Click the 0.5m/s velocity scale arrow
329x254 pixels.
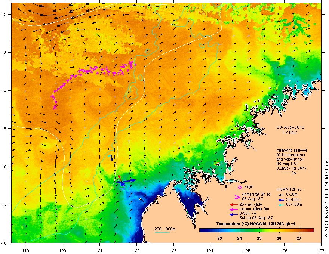(x=289, y=173)
